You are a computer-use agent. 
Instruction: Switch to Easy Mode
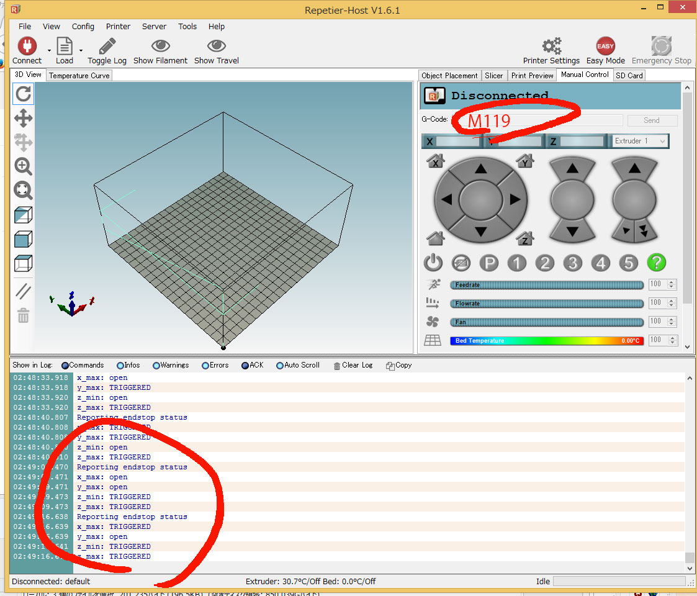point(605,47)
